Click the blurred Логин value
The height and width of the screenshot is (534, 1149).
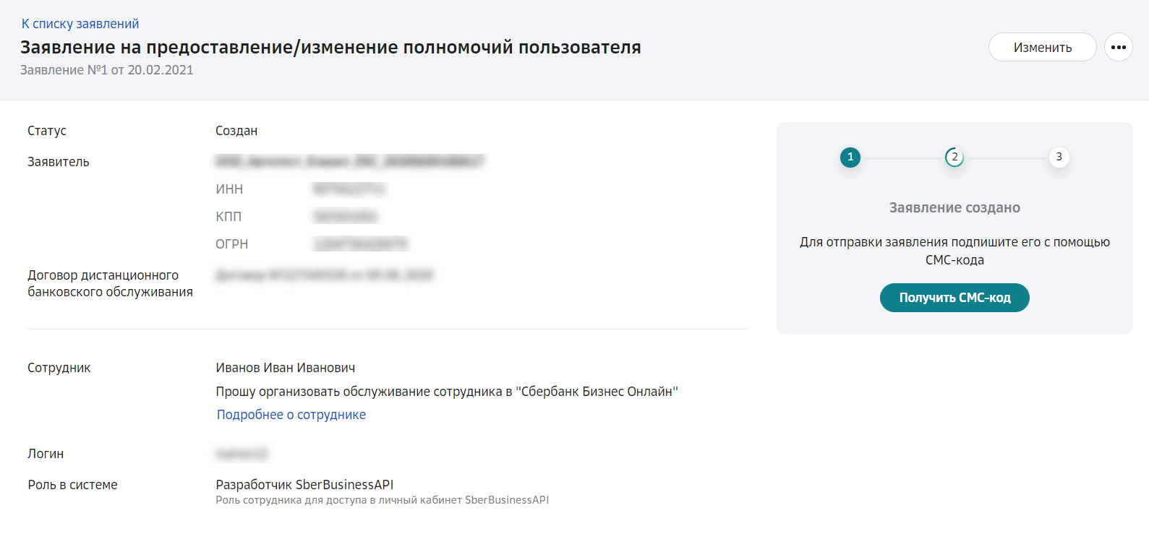pyautogui.click(x=242, y=454)
